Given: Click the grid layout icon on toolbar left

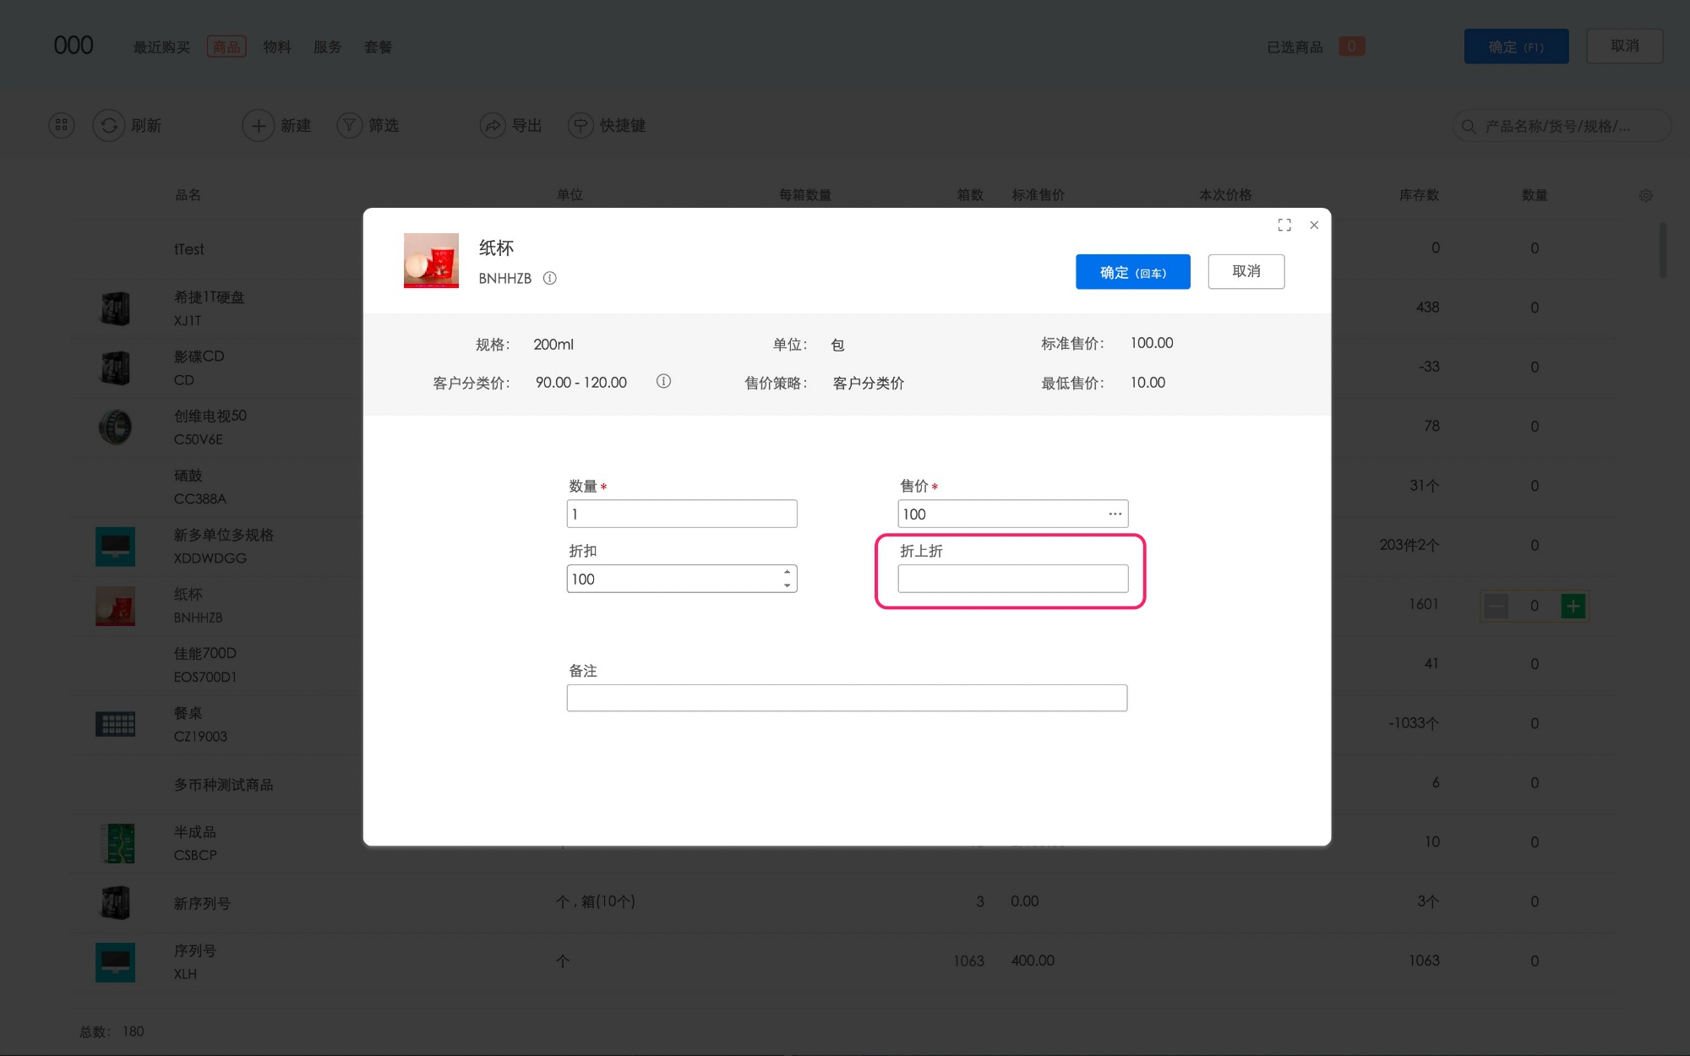Looking at the screenshot, I should tap(60, 125).
